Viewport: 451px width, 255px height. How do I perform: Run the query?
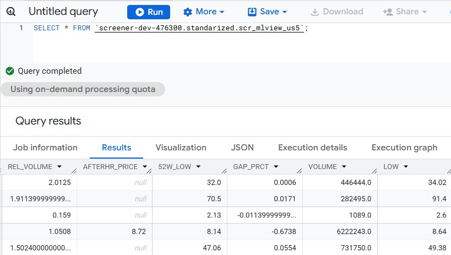click(x=149, y=12)
